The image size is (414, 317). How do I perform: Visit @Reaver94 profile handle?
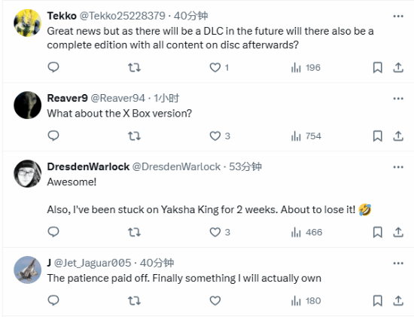[x=117, y=99]
